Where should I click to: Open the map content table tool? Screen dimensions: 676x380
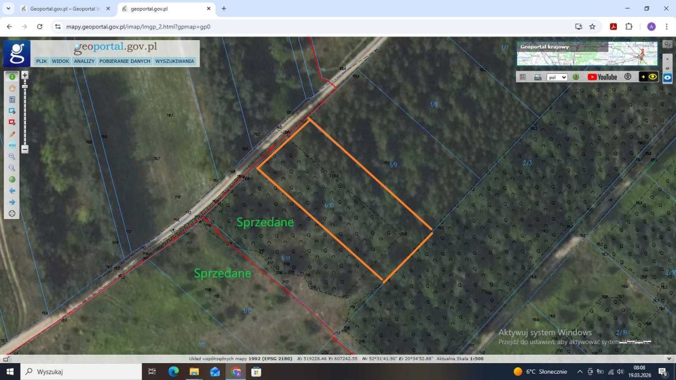pyautogui.click(x=12, y=100)
